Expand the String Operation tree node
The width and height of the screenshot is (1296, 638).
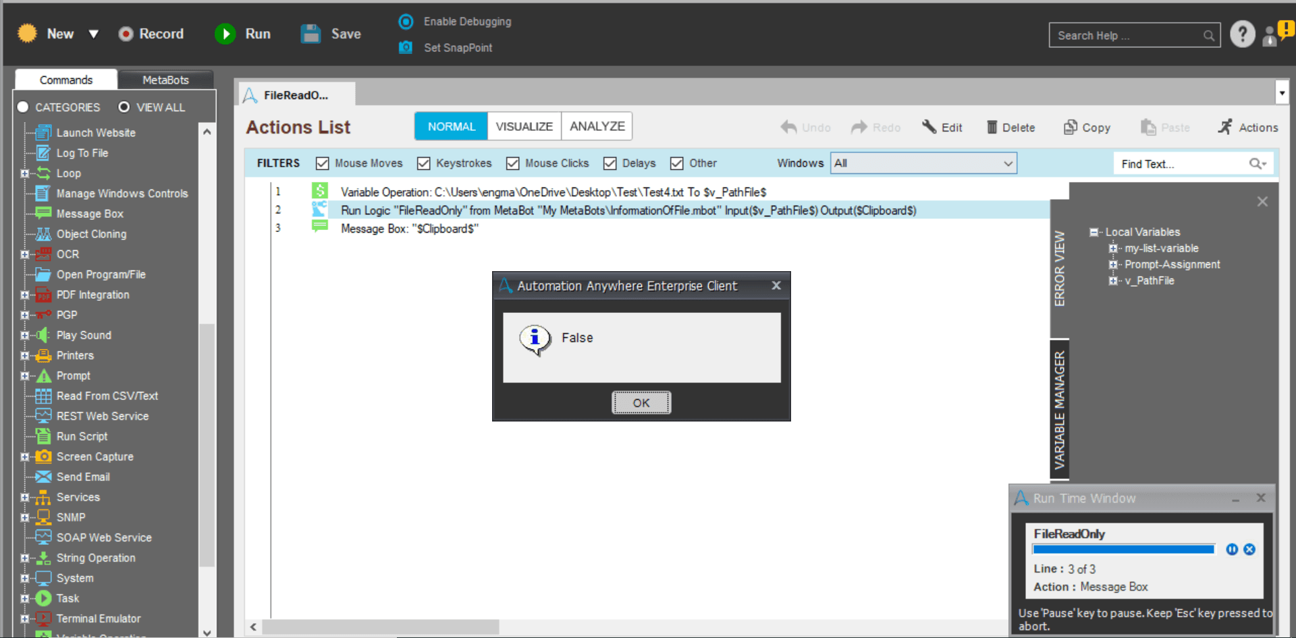tap(24, 558)
